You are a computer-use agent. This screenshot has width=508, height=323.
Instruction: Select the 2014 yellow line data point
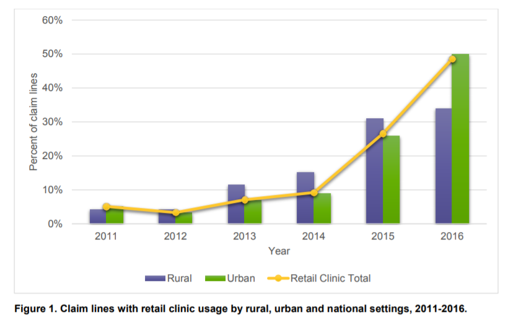click(x=314, y=193)
